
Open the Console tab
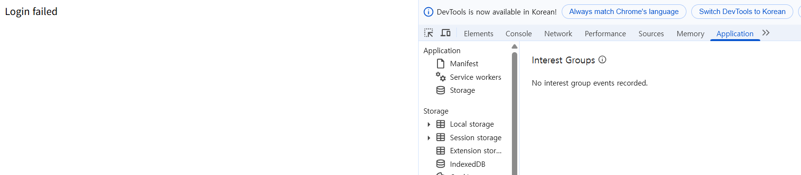519,33
